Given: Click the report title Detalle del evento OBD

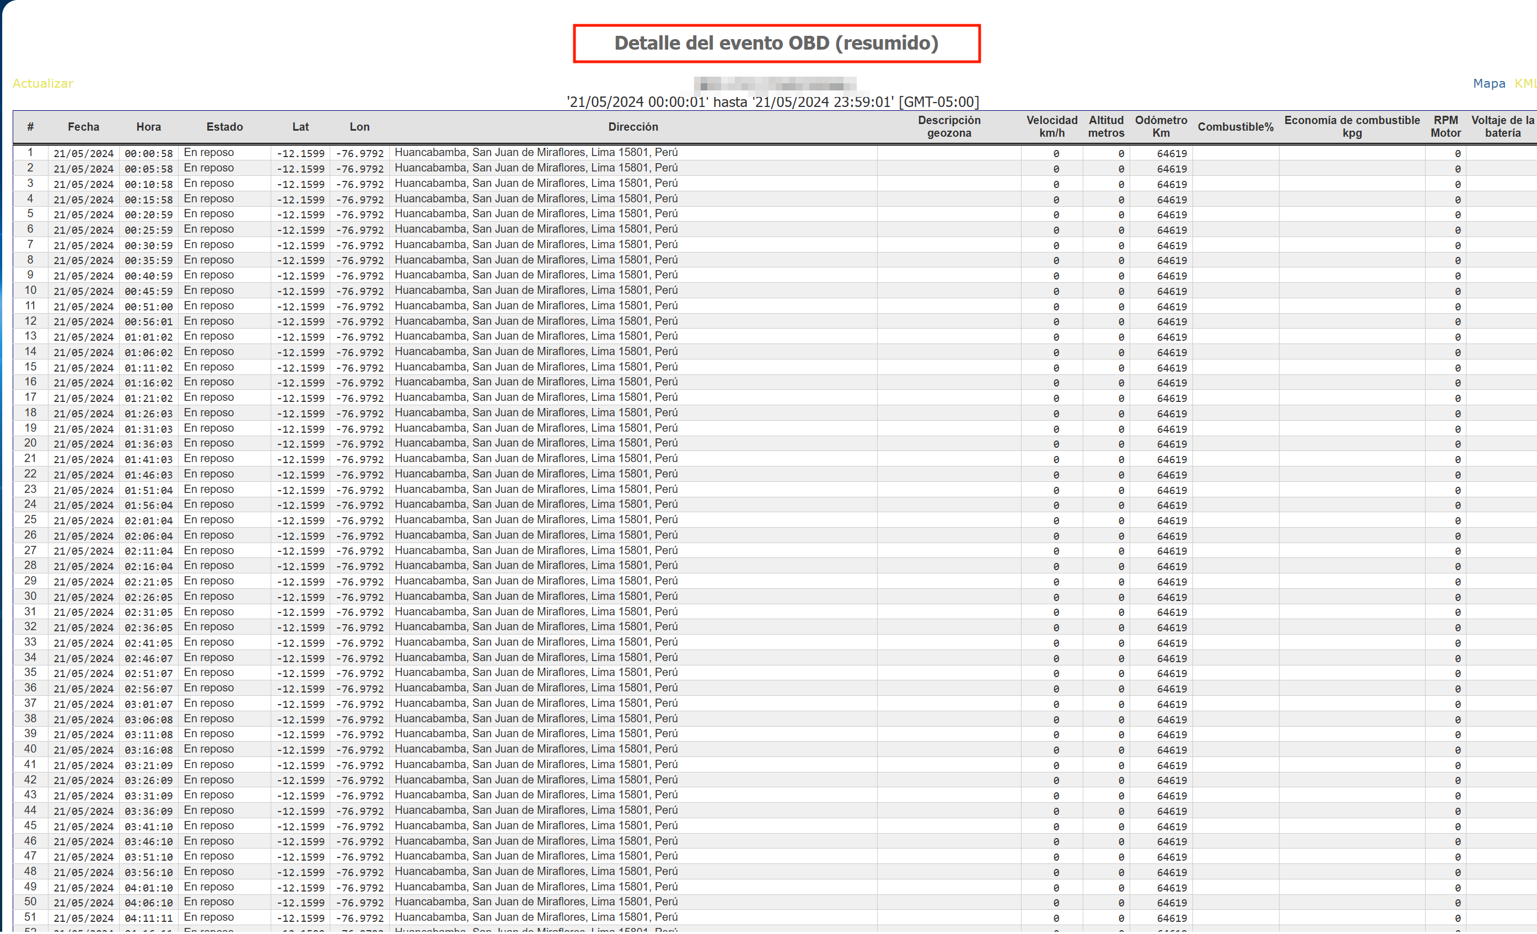Looking at the screenshot, I should (x=776, y=43).
